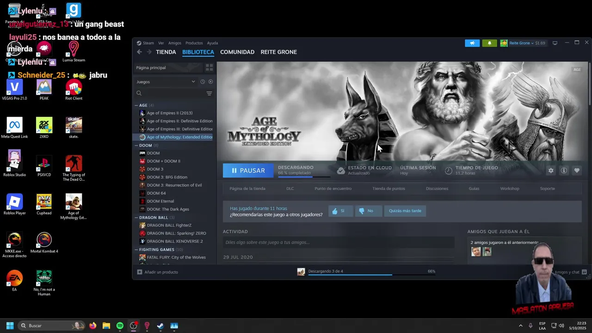Open the Meta Quest Link desktop icon
Screen dimensions: 592x333
pyautogui.click(x=15, y=128)
